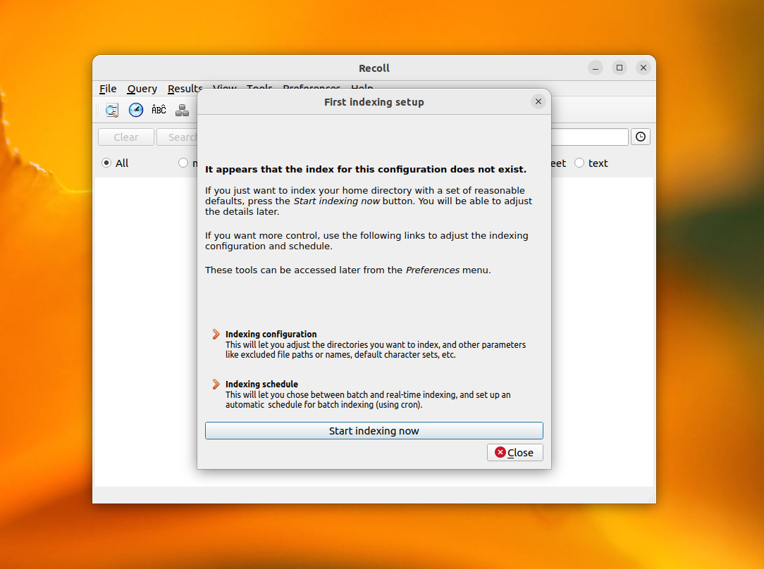Select the All category radio button
Viewport: 764px width, 569px height.
(106, 163)
